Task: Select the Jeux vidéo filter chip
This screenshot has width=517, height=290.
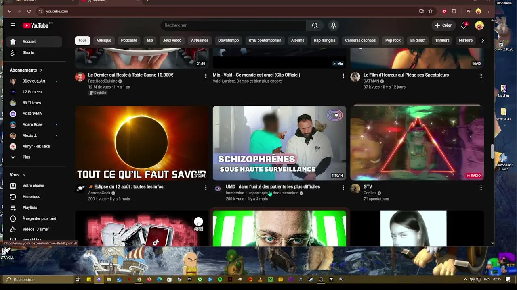Action: pyautogui.click(x=172, y=40)
